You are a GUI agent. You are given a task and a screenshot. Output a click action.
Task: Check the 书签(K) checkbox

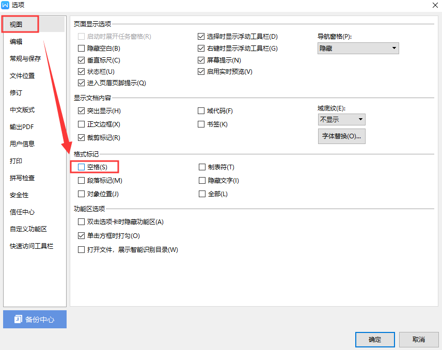(201, 124)
